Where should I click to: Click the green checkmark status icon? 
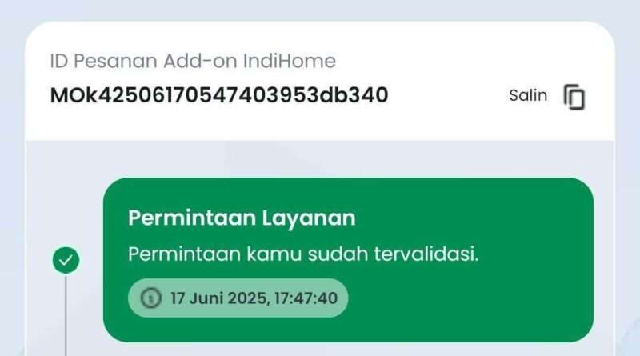(x=66, y=260)
